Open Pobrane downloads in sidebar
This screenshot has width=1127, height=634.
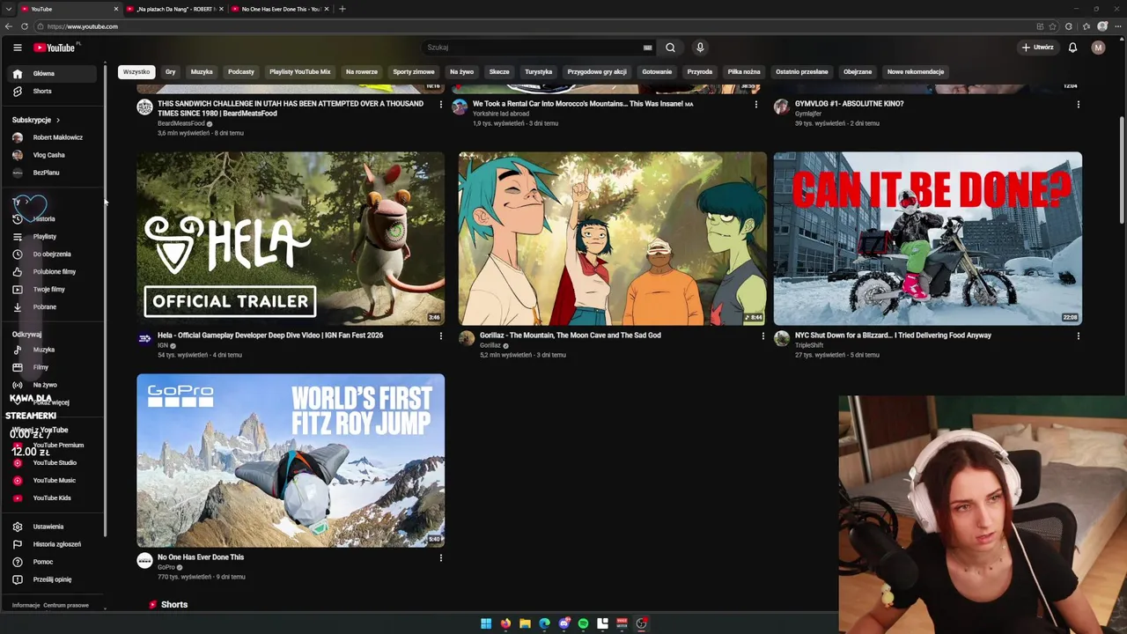coord(52,307)
